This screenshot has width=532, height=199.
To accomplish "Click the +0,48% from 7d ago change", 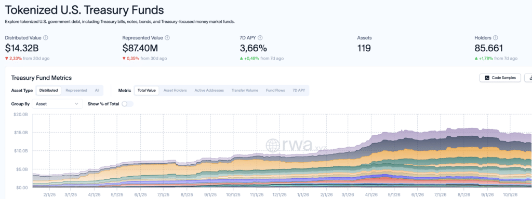I will pos(262,59).
